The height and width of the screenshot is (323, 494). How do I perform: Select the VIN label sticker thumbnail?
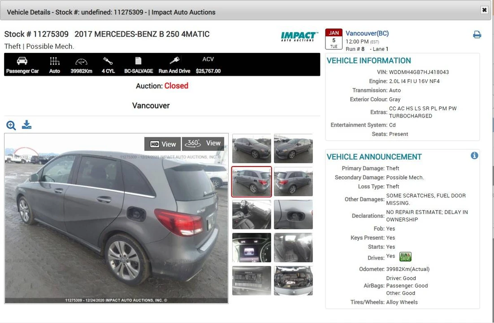click(251, 281)
